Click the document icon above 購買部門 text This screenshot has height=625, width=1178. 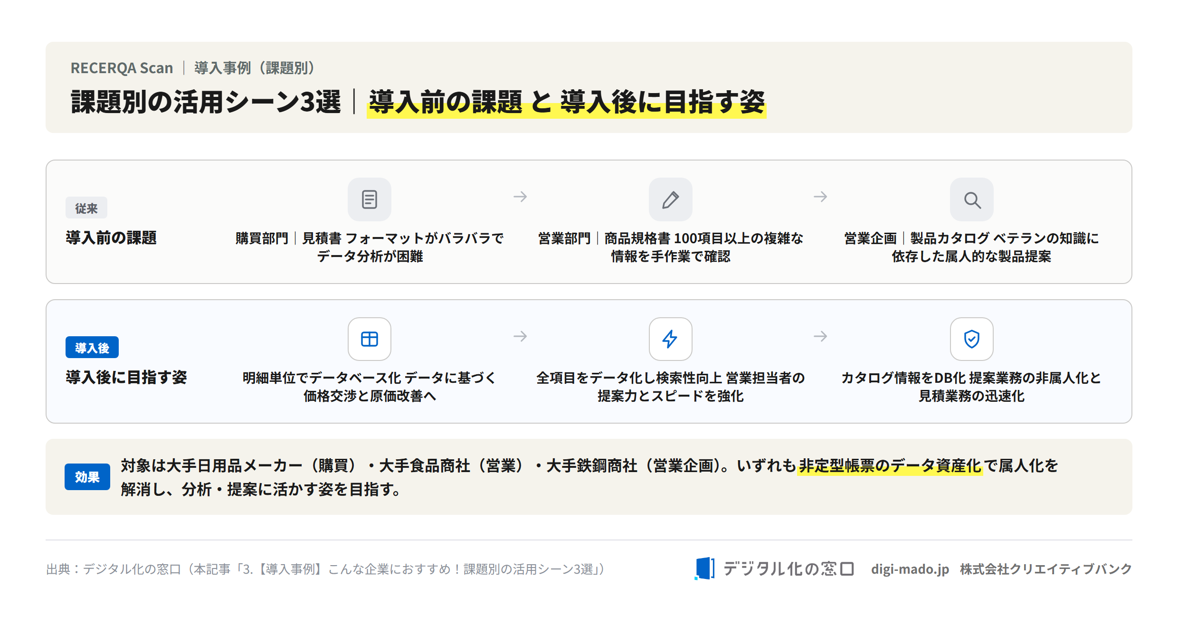tap(370, 199)
